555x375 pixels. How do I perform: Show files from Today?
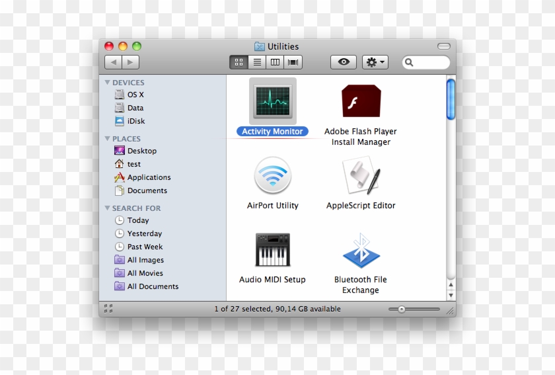pos(131,220)
